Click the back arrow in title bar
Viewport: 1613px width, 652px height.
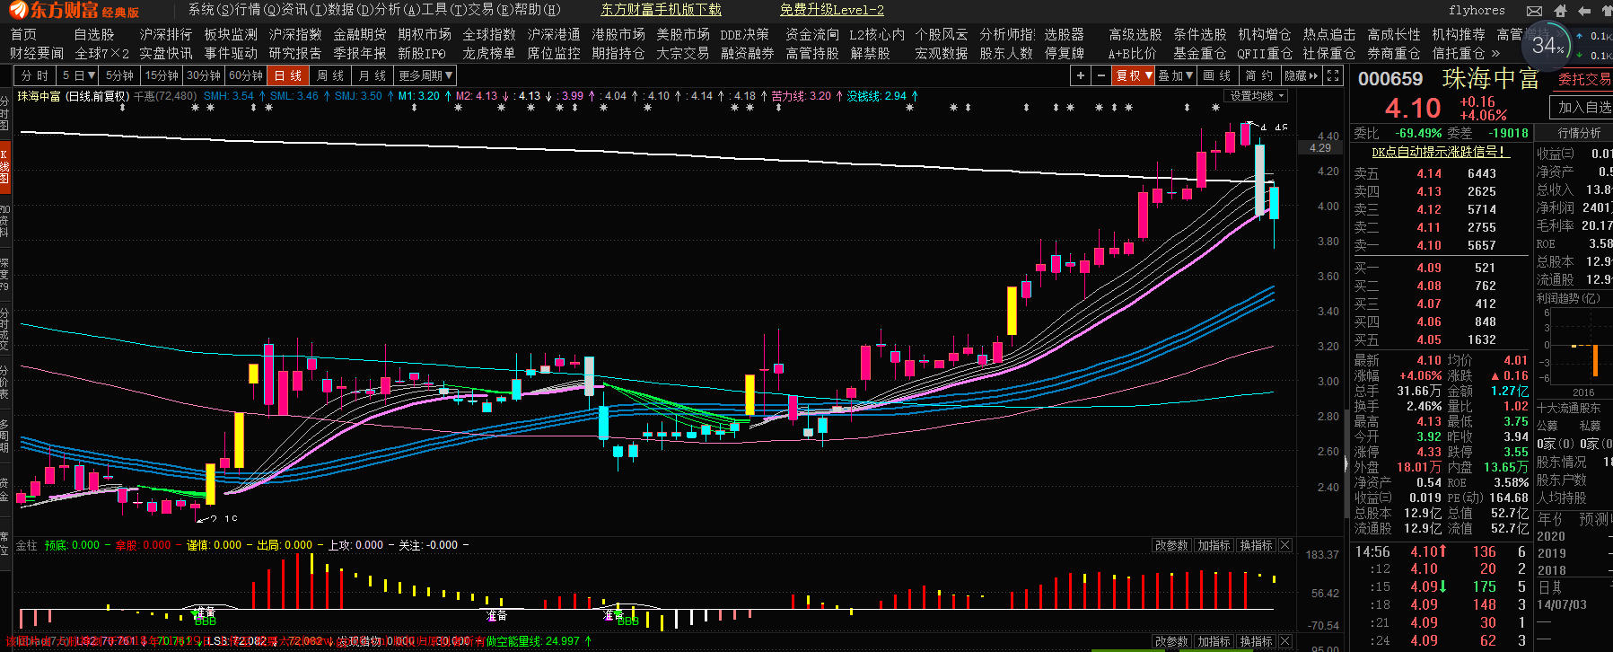[1583, 11]
